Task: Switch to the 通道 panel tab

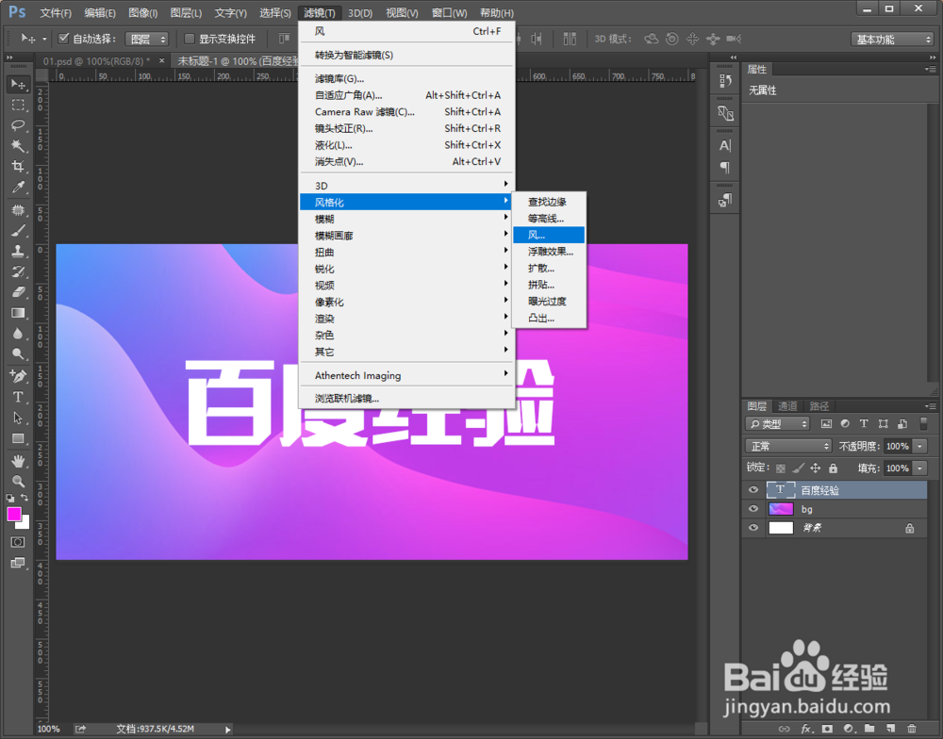Action: [x=787, y=406]
